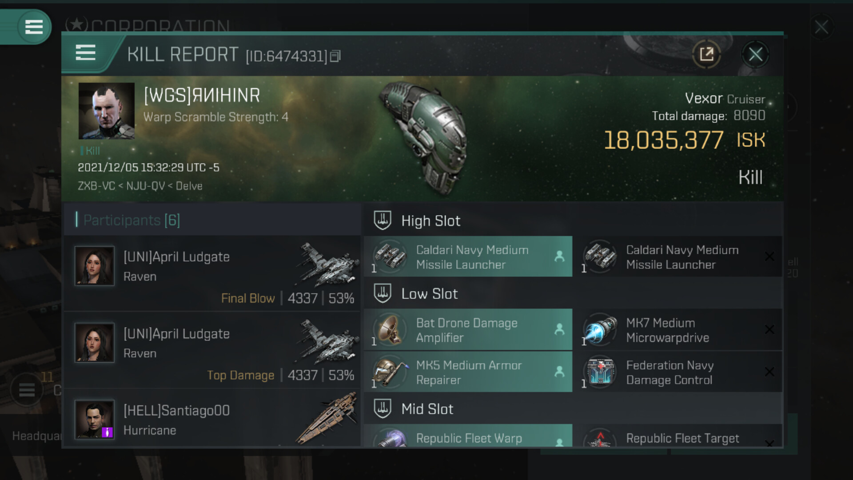Open the first Caldari Navy Medium Missile Launcher
Image resolution: width=853 pixels, height=480 pixels.
[468, 257]
